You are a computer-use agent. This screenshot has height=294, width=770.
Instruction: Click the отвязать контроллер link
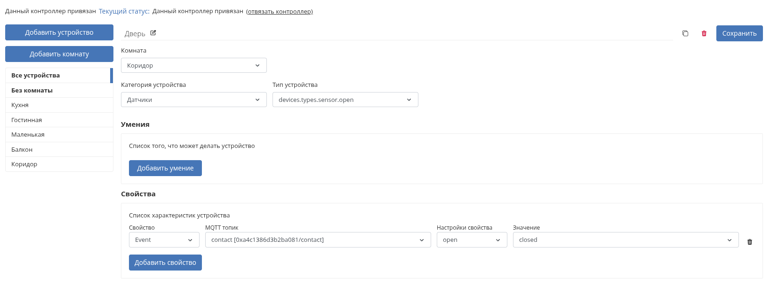pyautogui.click(x=280, y=11)
